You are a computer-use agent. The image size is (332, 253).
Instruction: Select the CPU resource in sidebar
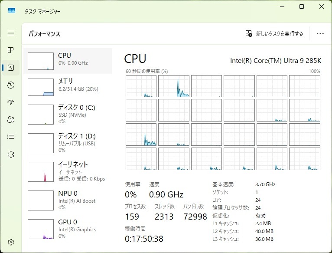coord(68,61)
